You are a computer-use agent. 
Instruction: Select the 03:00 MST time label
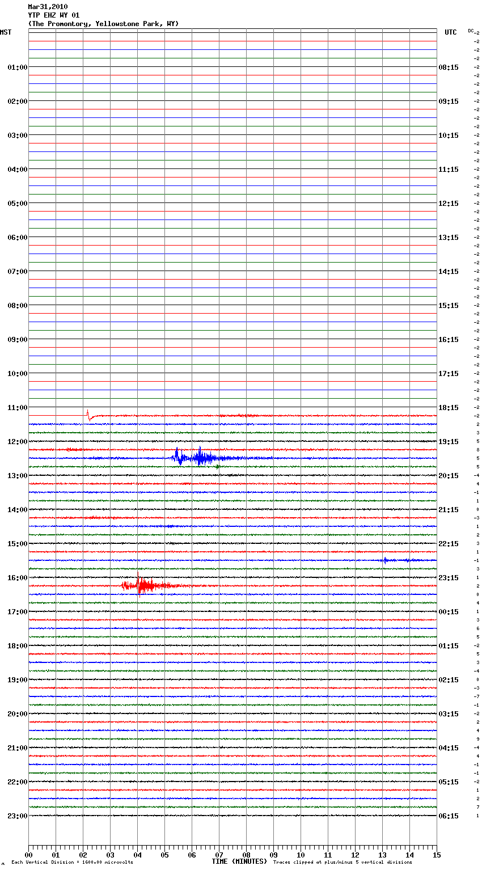(18, 136)
